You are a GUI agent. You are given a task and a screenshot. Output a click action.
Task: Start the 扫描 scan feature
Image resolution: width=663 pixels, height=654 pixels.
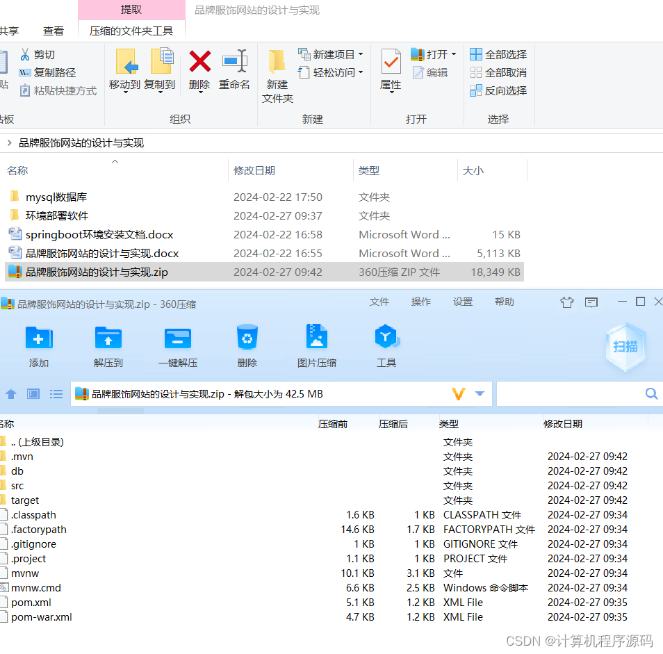pos(625,348)
